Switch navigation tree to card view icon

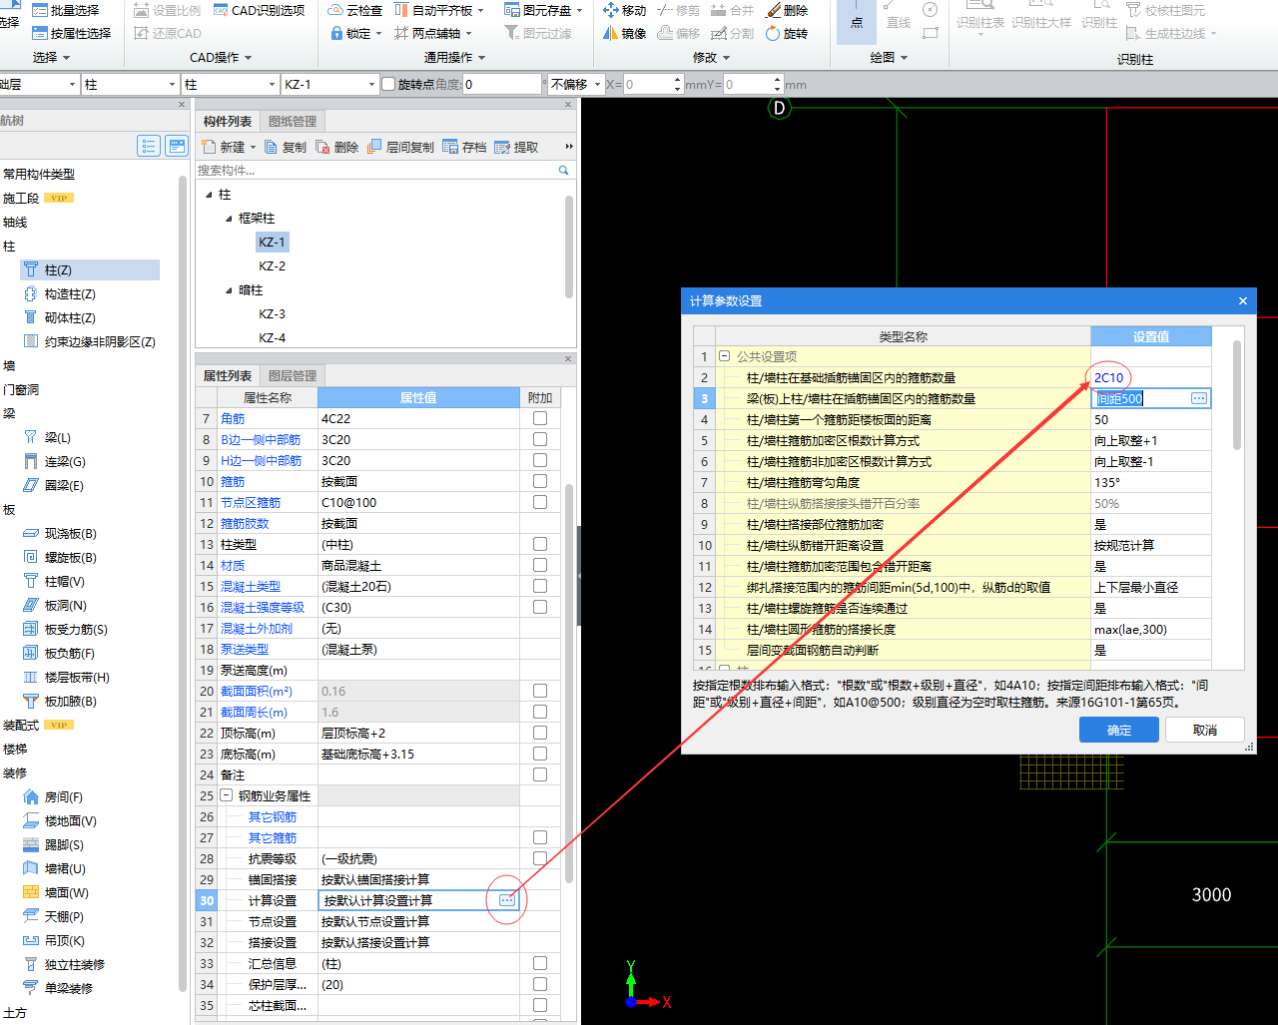tap(177, 147)
